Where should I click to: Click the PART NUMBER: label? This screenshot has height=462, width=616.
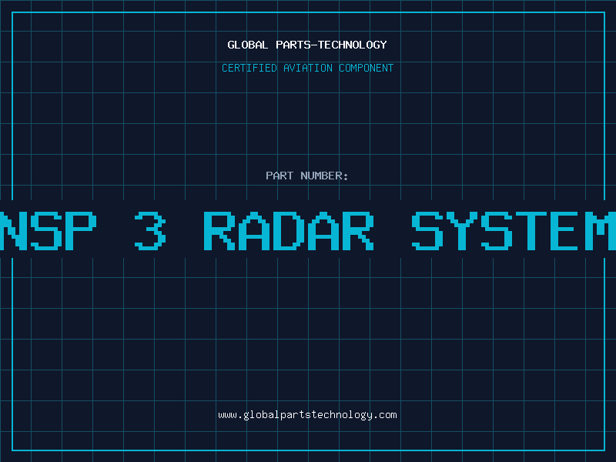click(307, 176)
